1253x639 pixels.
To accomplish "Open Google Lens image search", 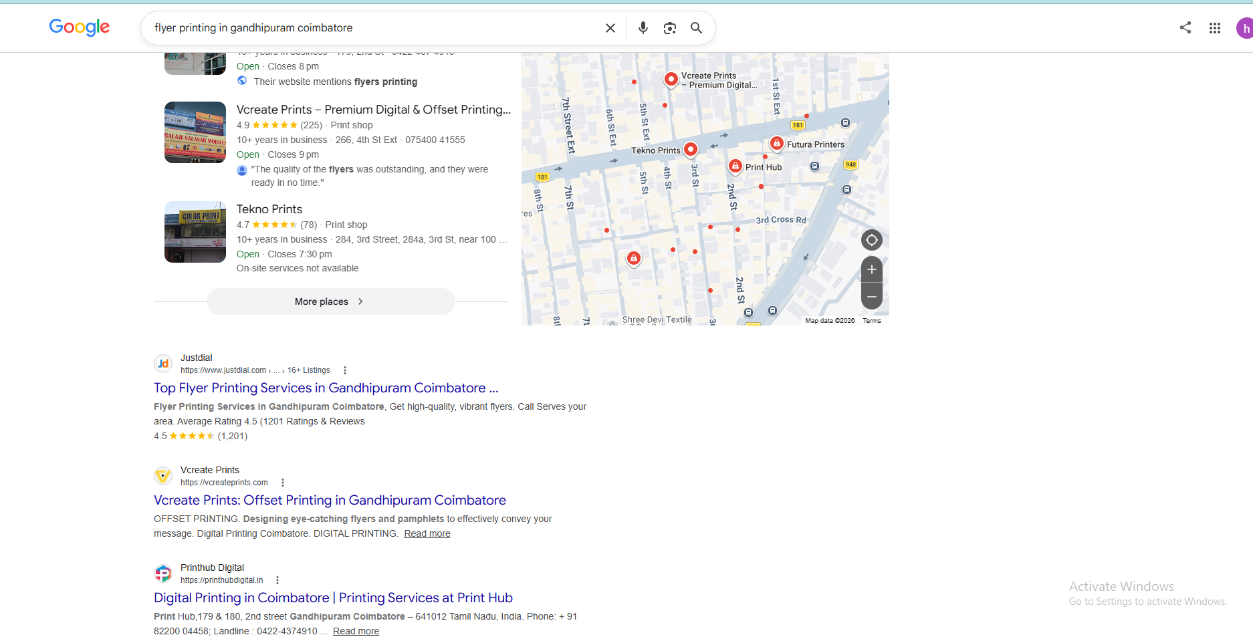I will 669,28.
